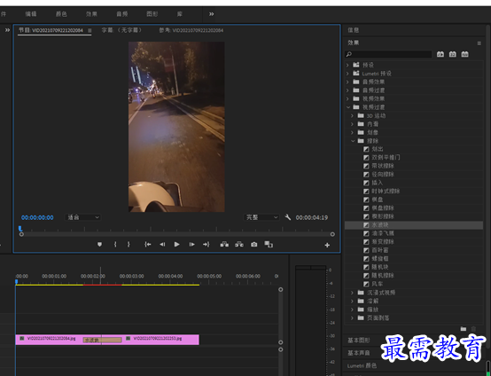The width and height of the screenshot is (491, 376).
Task: Select the 百叶窗 transition effect
Action: coord(380,250)
